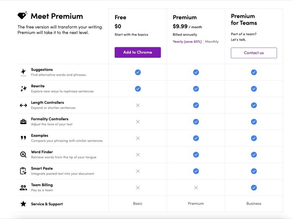Click Premium plan's Rewrite checkmark
Image resolution: width=293 pixels, height=219 pixels.
[196, 89]
